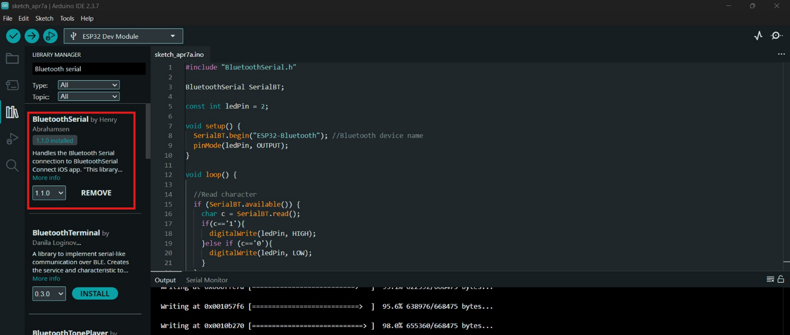Click the Upload arrow button
Image resolution: width=790 pixels, height=335 pixels.
pyautogui.click(x=32, y=36)
